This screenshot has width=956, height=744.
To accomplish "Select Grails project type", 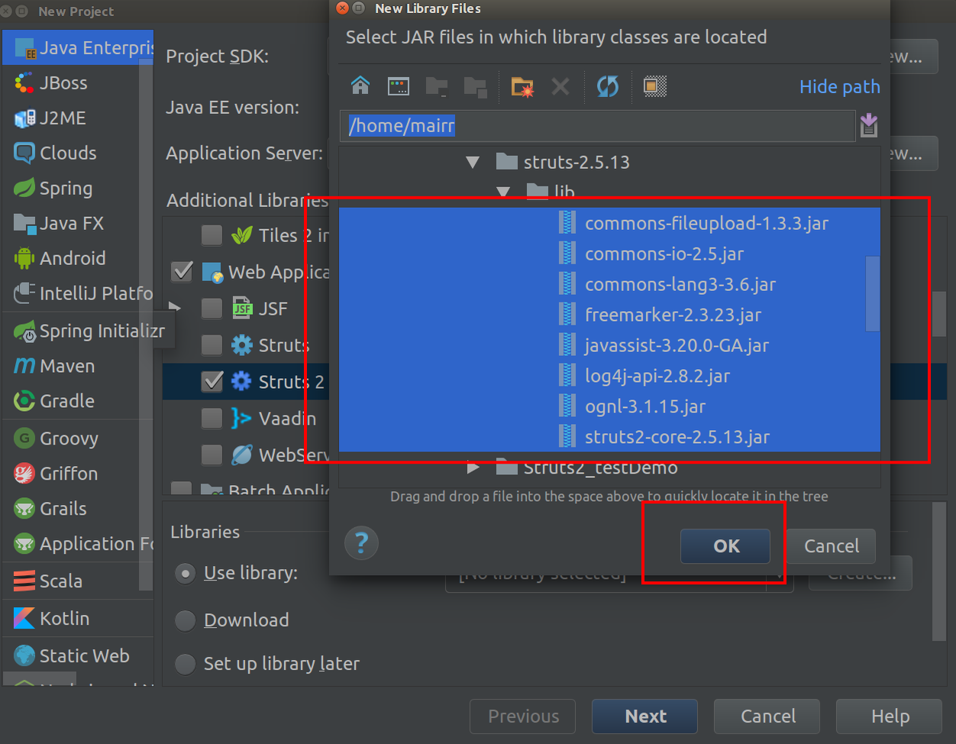I will click(78, 509).
